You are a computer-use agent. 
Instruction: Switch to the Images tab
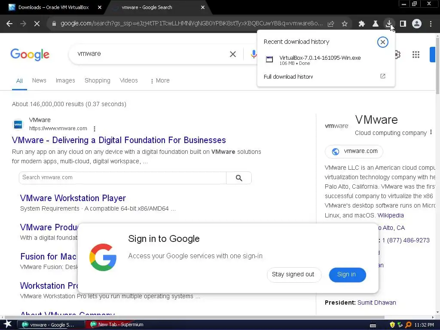point(65,80)
